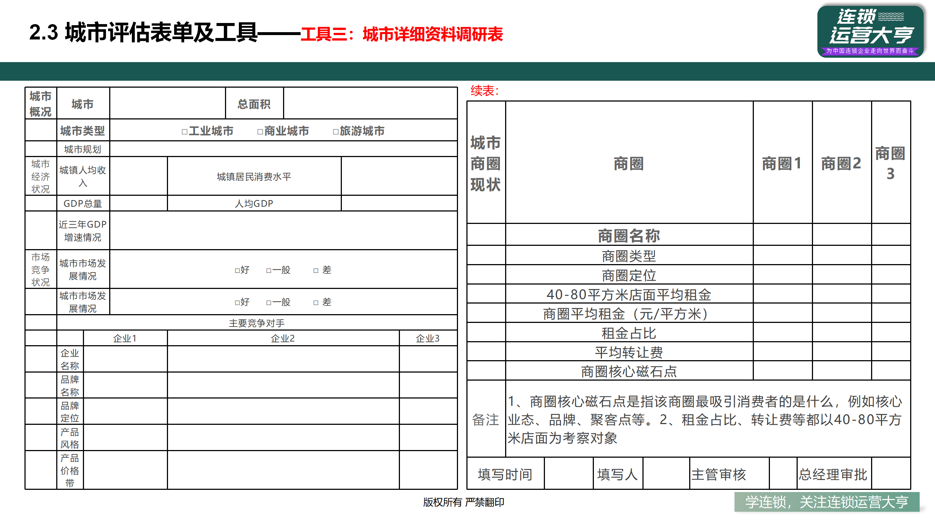935x526 pixels.
Task: Click the GDP总量 cell
Action: [x=83, y=203]
